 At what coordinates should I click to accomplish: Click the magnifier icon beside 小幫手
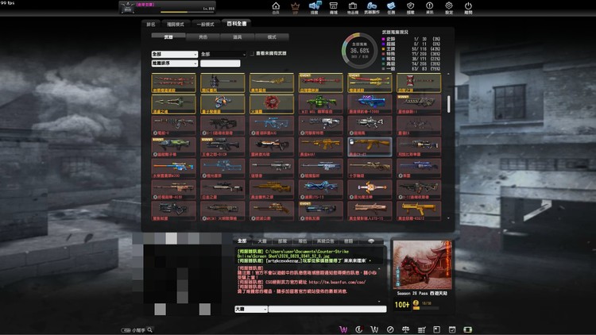click(x=149, y=329)
